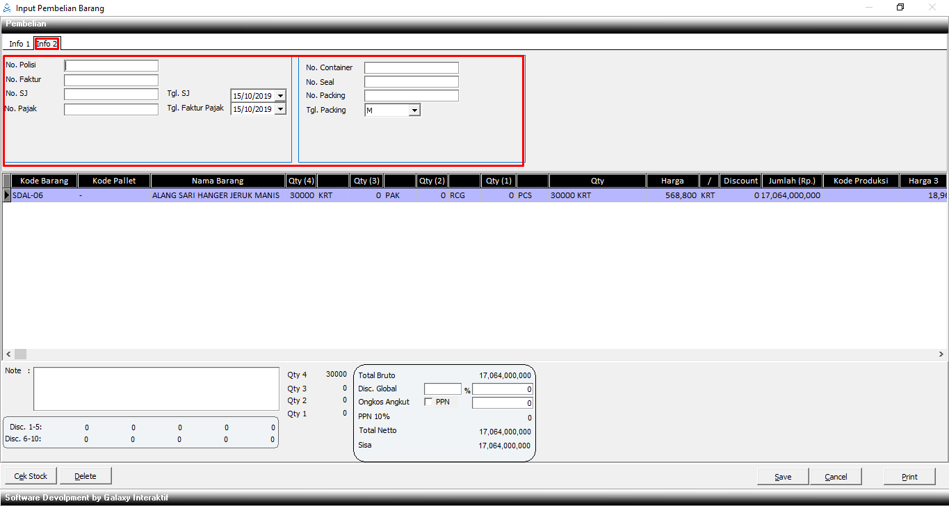Viewport: 949px width, 506px height.
Task: Click the Save button
Action: pos(783,477)
